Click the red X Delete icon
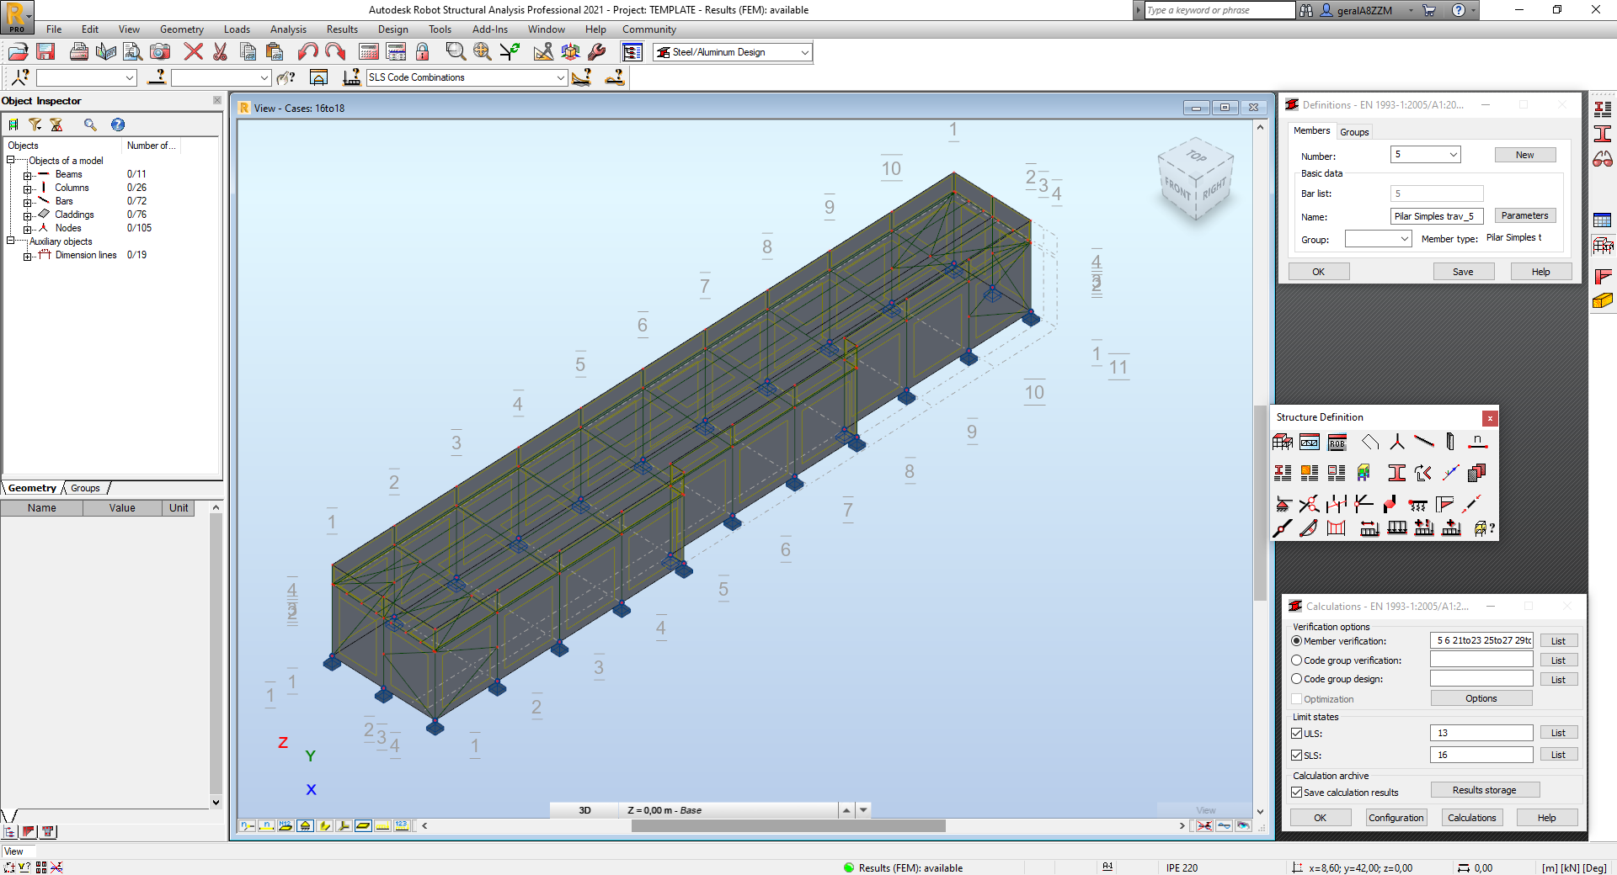The image size is (1617, 875). 193,52
